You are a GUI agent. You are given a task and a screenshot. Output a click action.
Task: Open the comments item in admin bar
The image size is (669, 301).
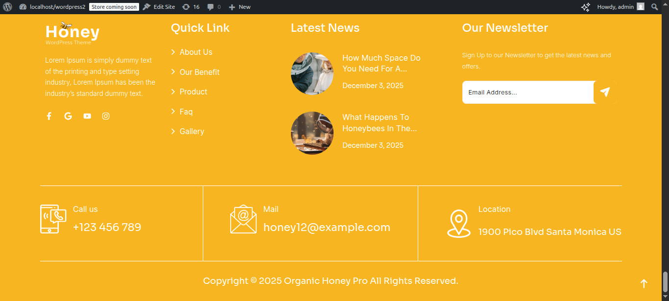pyautogui.click(x=214, y=7)
